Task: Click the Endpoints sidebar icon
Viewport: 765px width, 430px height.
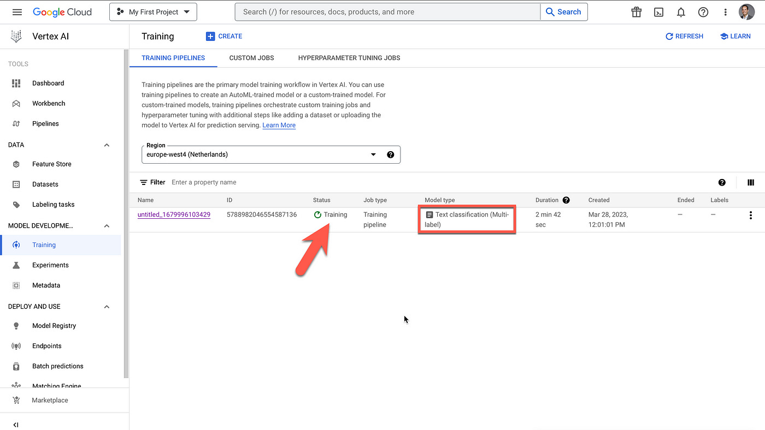Action: tap(16, 345)
